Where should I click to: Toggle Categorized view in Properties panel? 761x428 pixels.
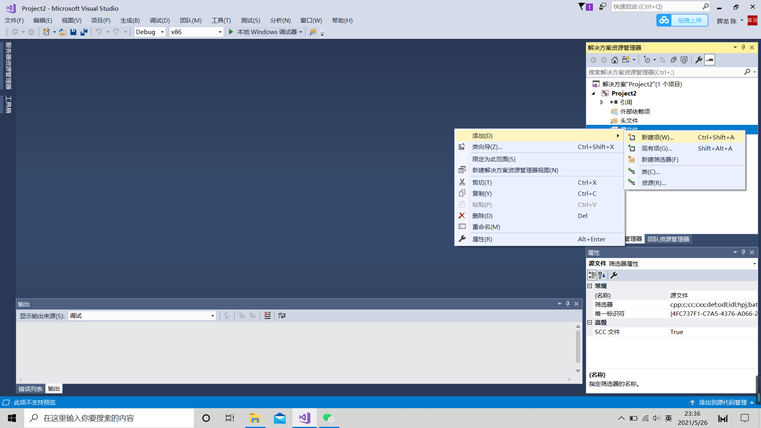pos(592,275)
